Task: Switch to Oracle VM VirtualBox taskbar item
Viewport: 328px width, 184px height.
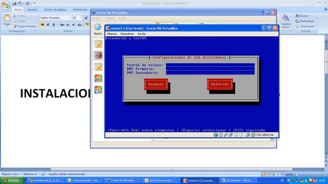Action: click(x=124, y=180)
